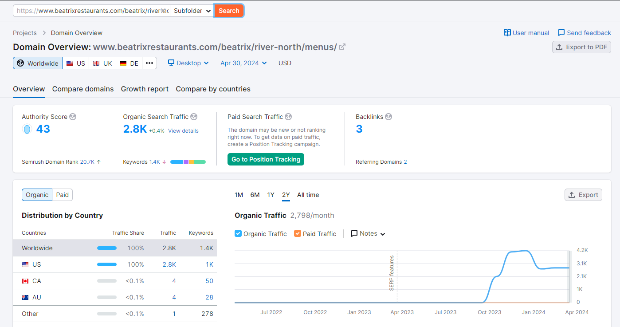This screenshot has width=620, height=327.
Task: Uncheck the Organic Traffic checkbox
Action: click(x=238, y=233)
